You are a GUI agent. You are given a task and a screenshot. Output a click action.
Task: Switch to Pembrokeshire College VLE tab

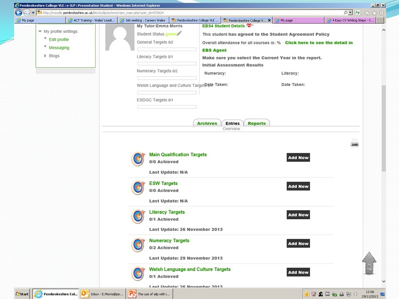pyautogui.click(x=195, y=20)
